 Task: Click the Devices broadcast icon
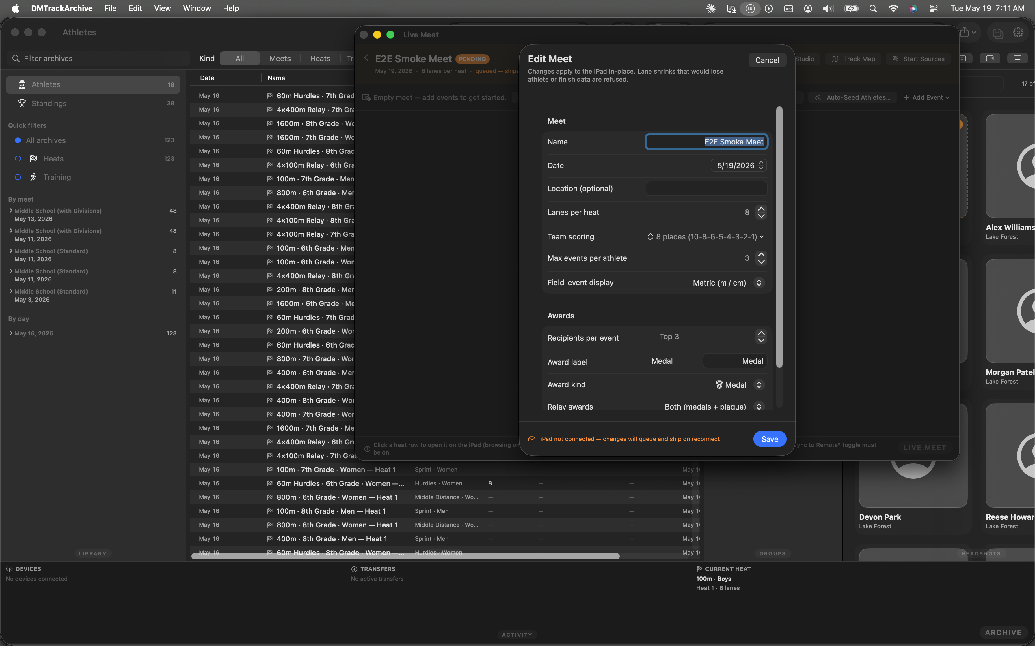click(x=10, y=569)
